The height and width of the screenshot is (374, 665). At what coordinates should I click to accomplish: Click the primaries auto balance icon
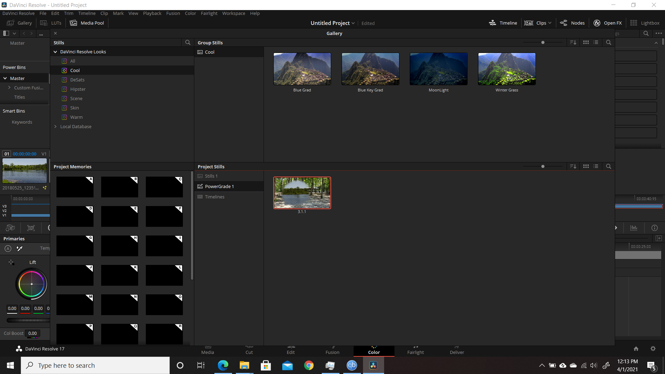click(x=8, y=248)
